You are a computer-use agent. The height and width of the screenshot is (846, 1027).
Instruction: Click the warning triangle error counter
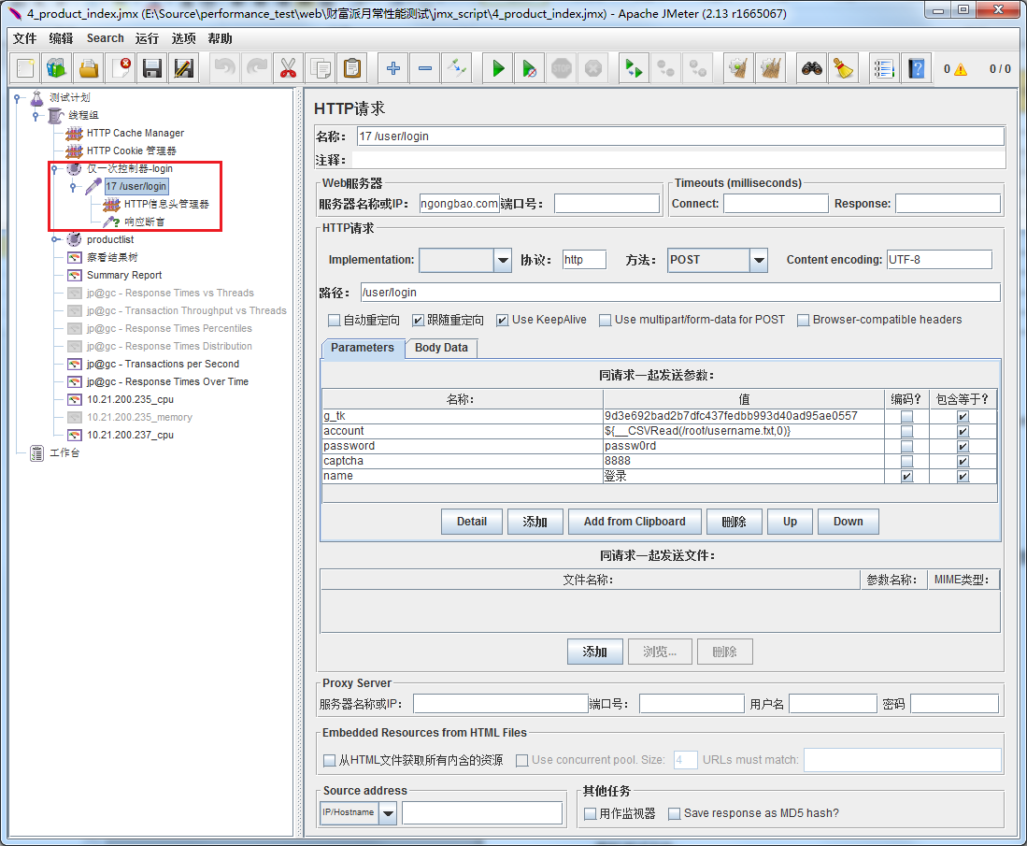[x=961, y=69]
